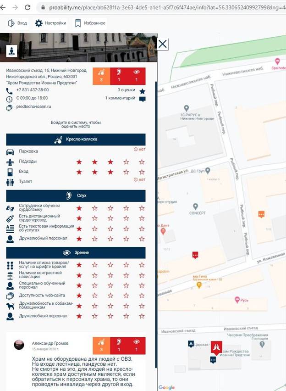Viewport: 286px width, 391px height.
Task: Click the Вход door icon
Action: pos(10,172)
